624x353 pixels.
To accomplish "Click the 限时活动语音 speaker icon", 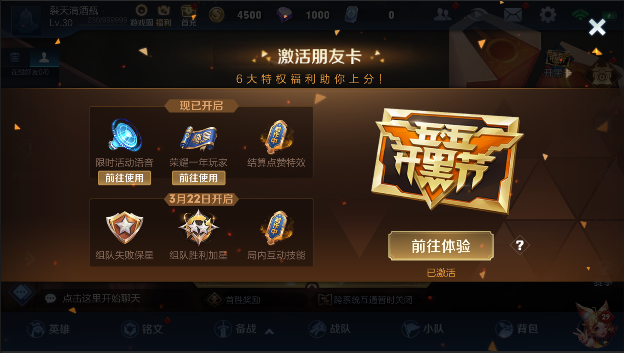I will click(125, 135).
